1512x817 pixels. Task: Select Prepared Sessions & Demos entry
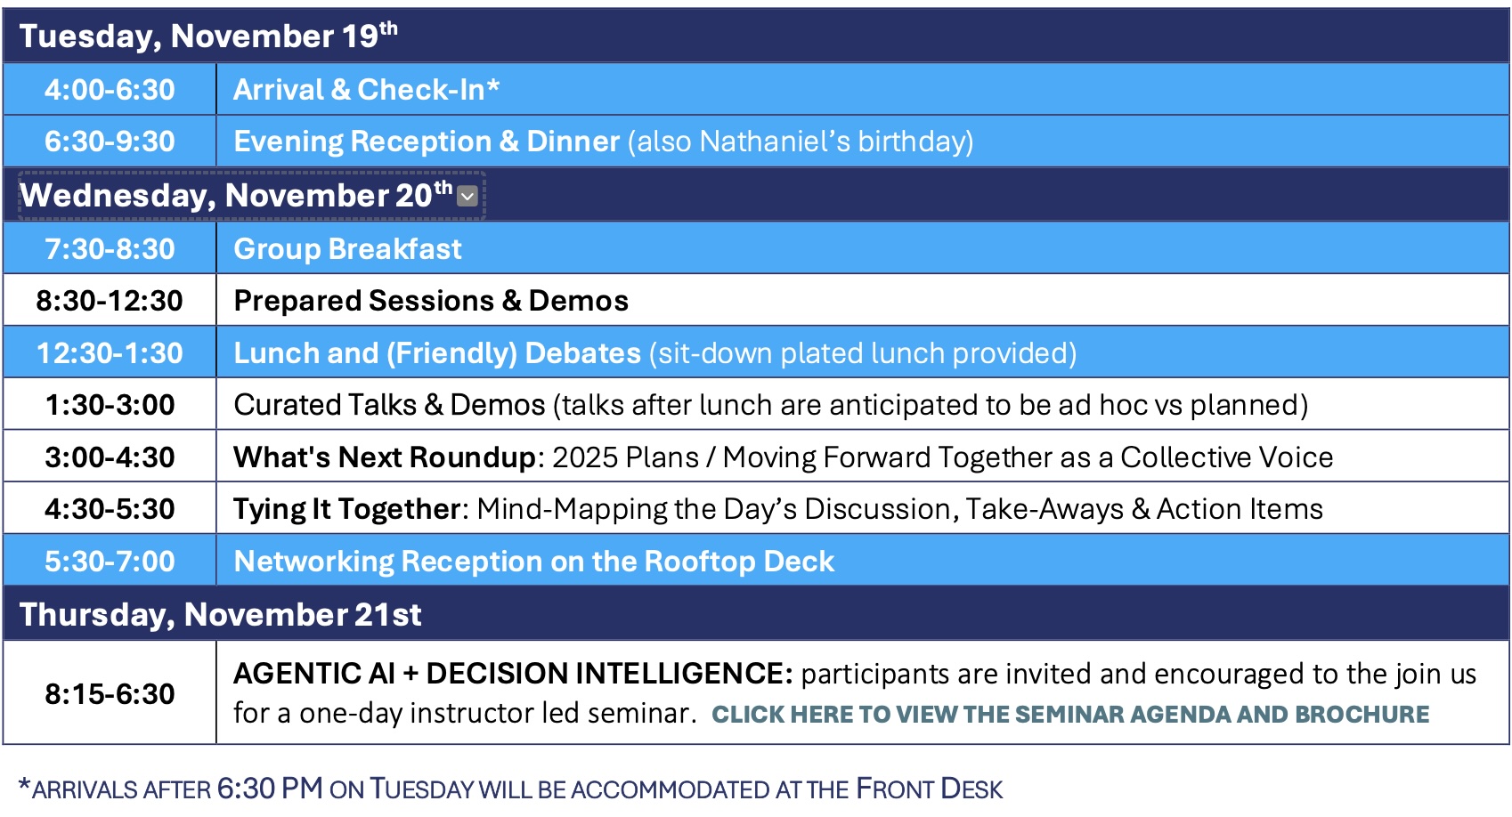click(431, 301)
